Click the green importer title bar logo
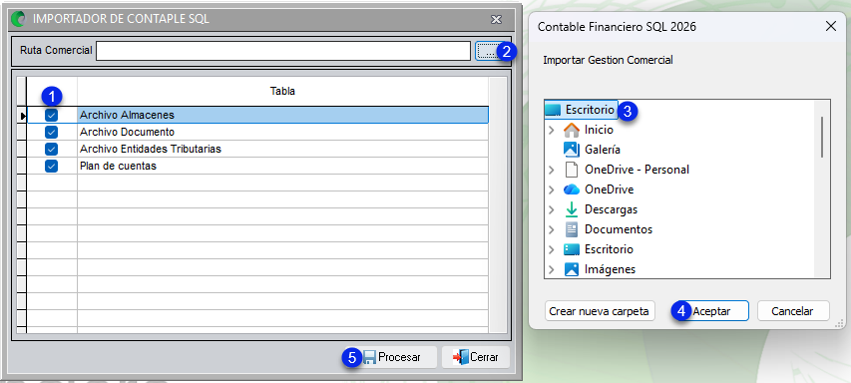Viewport: 851px width, 383px height. pos(18,19)
